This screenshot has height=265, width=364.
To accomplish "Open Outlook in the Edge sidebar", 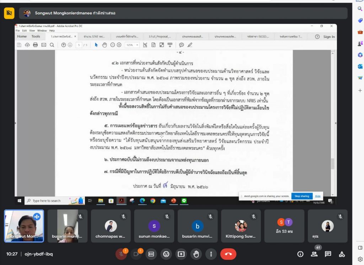I will [360, 66].
